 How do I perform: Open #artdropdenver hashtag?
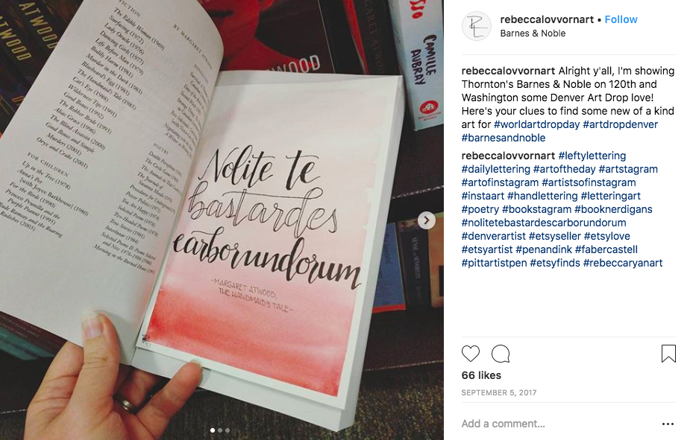point(620,124)
